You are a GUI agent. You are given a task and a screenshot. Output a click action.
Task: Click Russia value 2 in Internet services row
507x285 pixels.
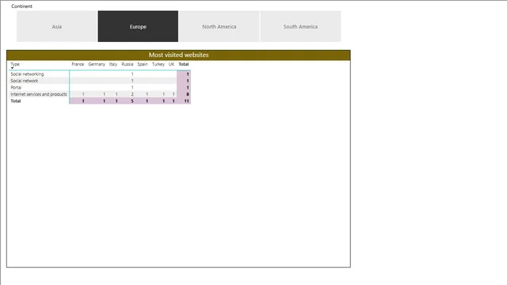[x=132, y=94]
